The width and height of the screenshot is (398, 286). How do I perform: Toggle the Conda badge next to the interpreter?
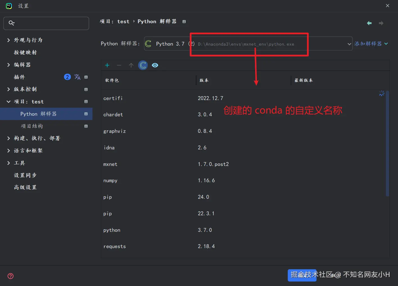tap(148, 44)
